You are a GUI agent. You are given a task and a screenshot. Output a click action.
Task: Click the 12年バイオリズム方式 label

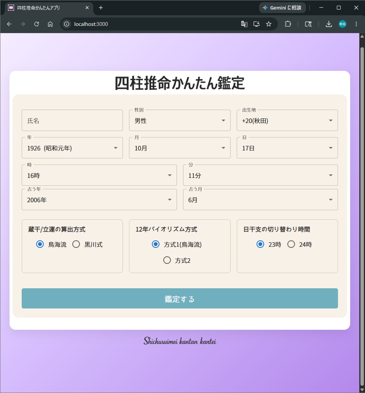[x=166, y=229]
